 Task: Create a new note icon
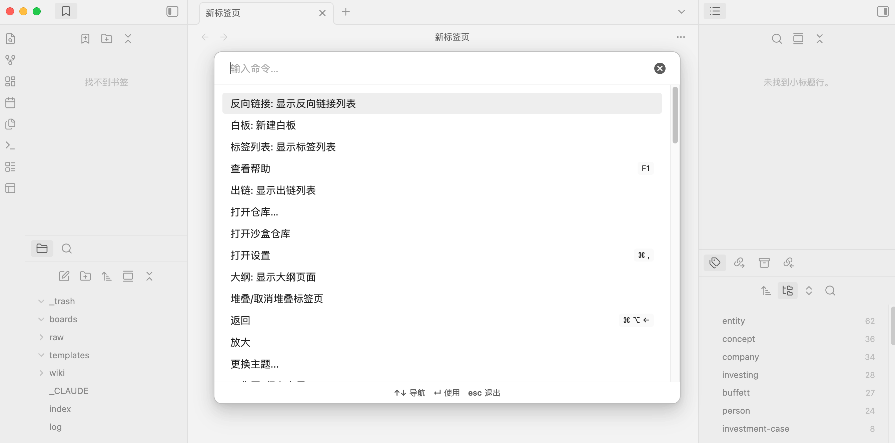(64, 276)
